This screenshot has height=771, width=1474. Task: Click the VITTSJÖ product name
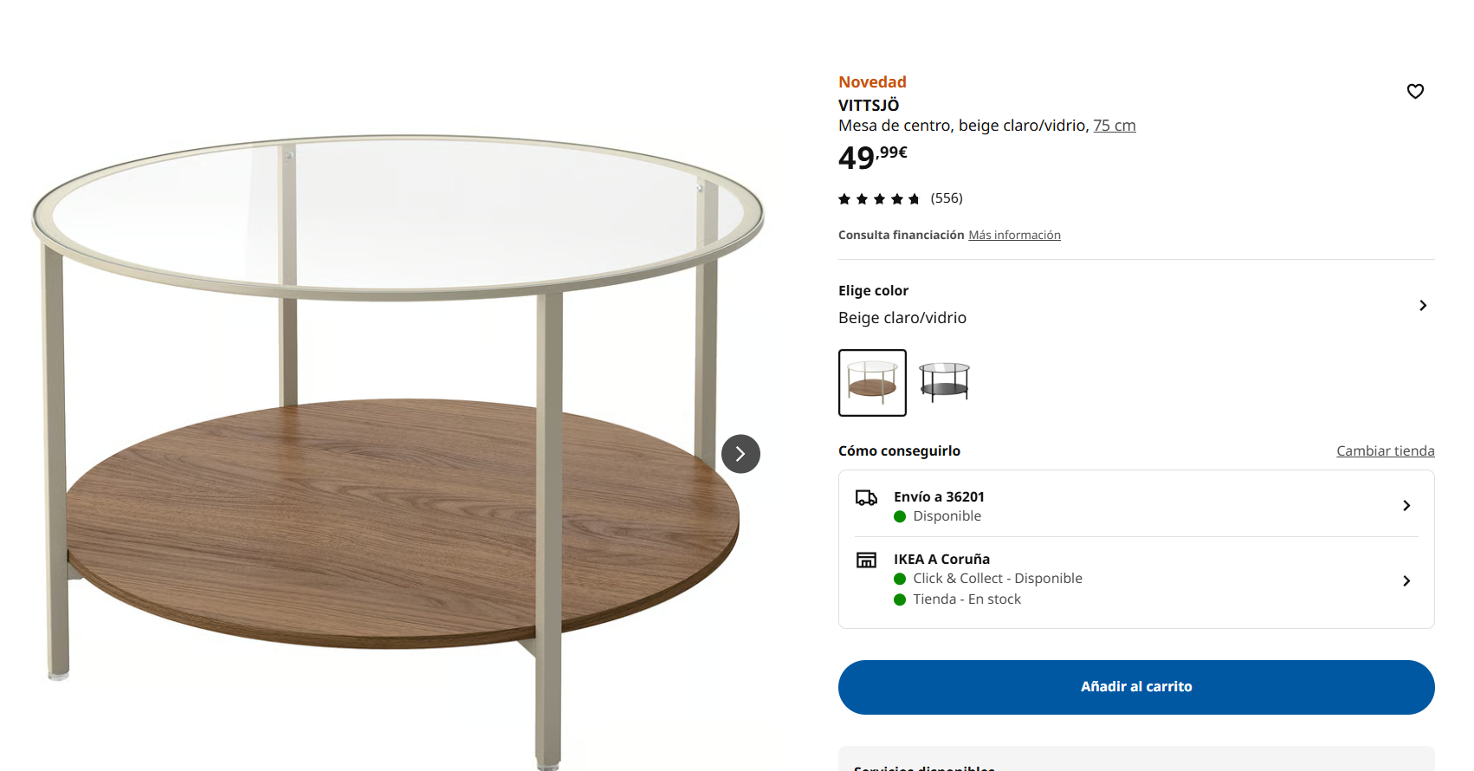coord(869,105)
